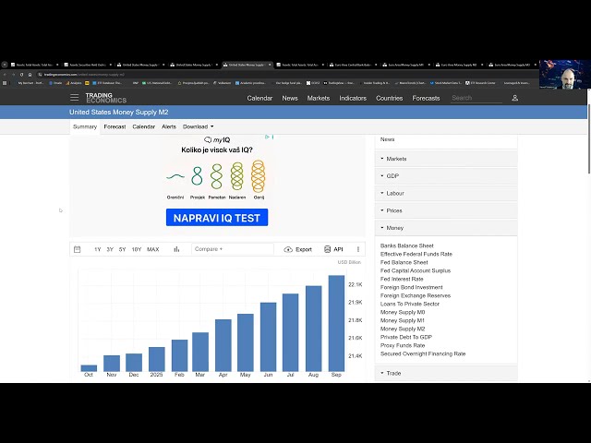591x443 pixels.
Task: Switch to the Forecast tab
Action: [115, 127]
